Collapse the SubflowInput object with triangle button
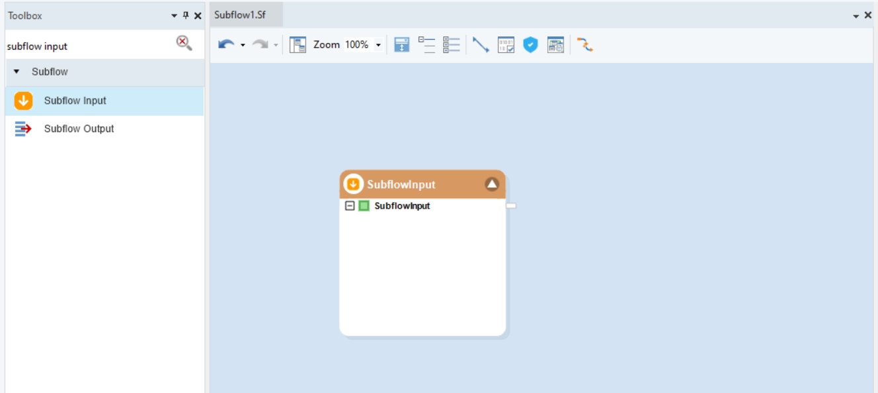Image resolution: width=878 pixels, height=393 pixels. click(492, 184)
